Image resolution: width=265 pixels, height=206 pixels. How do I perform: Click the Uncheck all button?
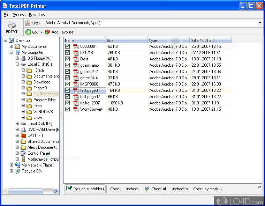pyautogui.click(x=180, y=189)
